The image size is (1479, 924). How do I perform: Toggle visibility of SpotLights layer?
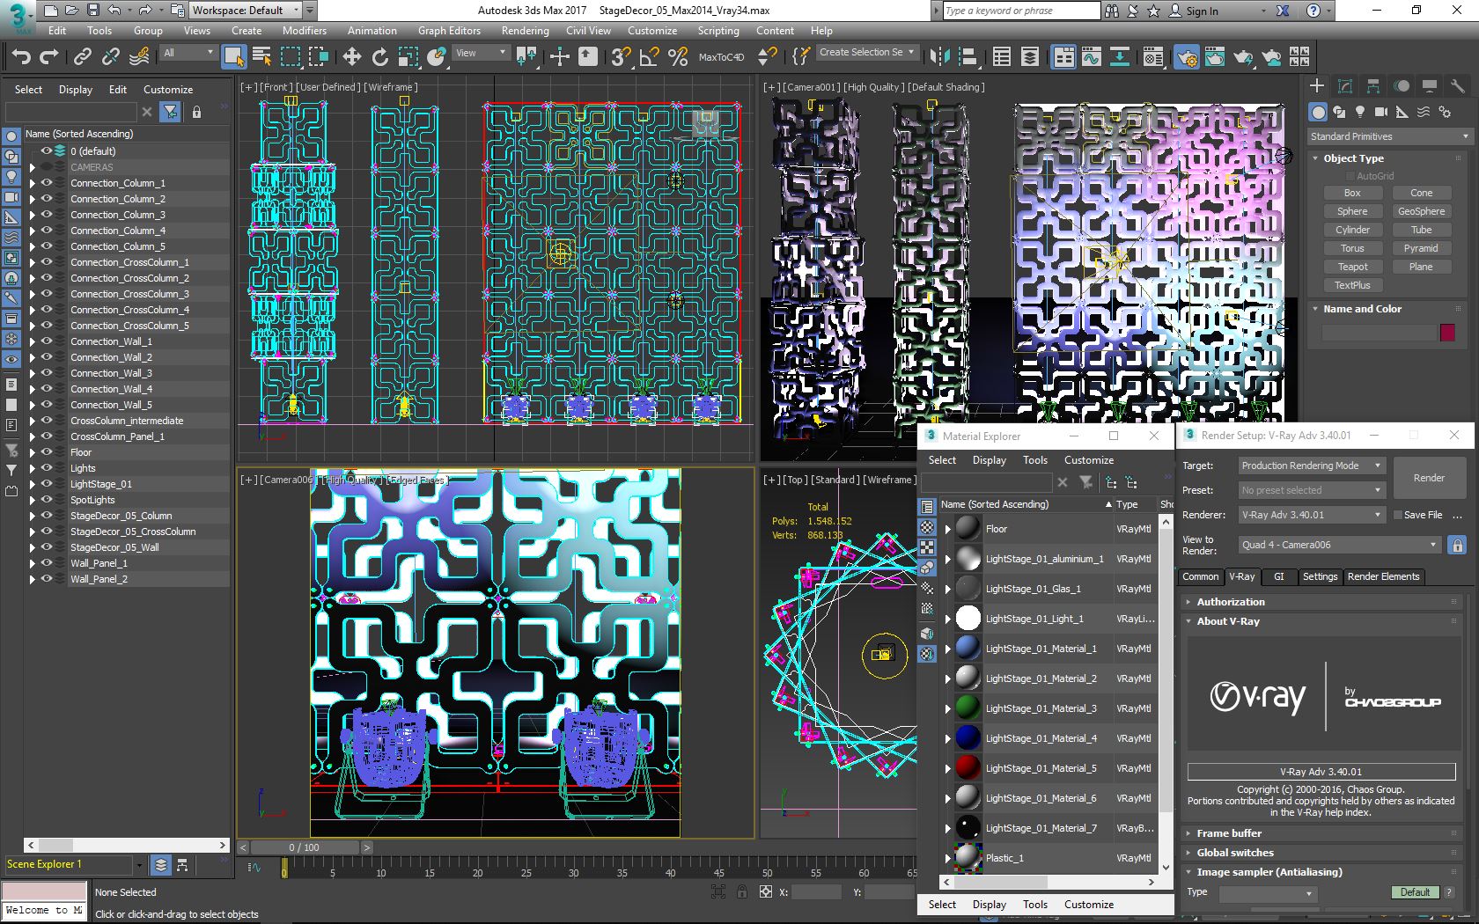pyautogui.click(x=47, y=500)
